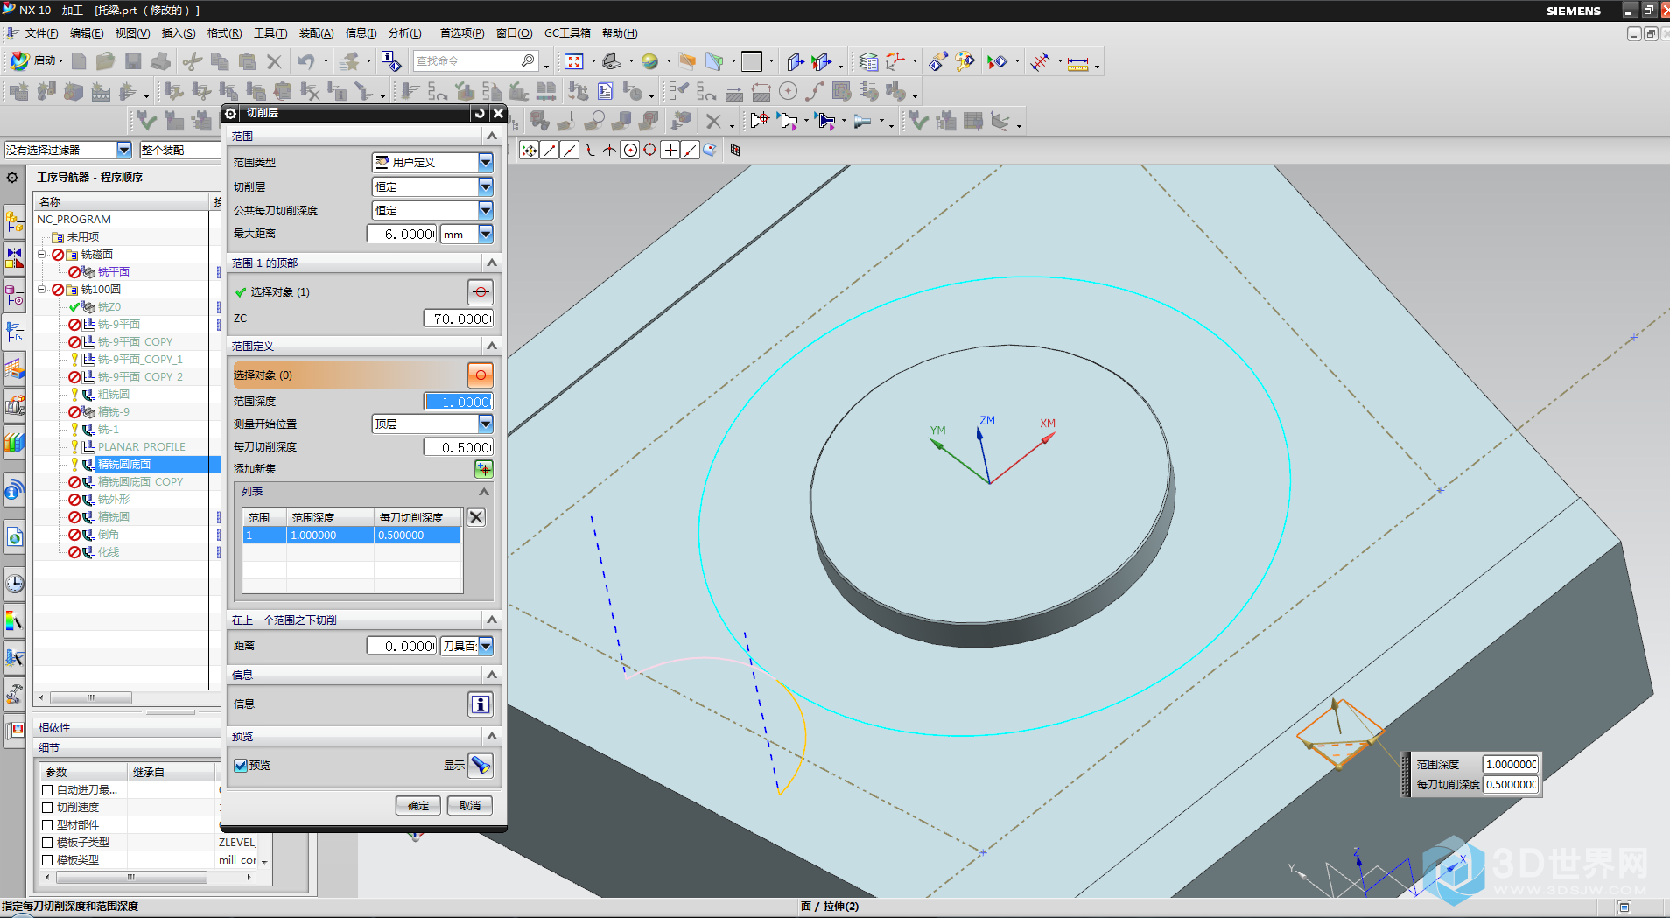Click the Layer settings icon
Screen dimensions: 1670x918
click(x=868, y=61)
